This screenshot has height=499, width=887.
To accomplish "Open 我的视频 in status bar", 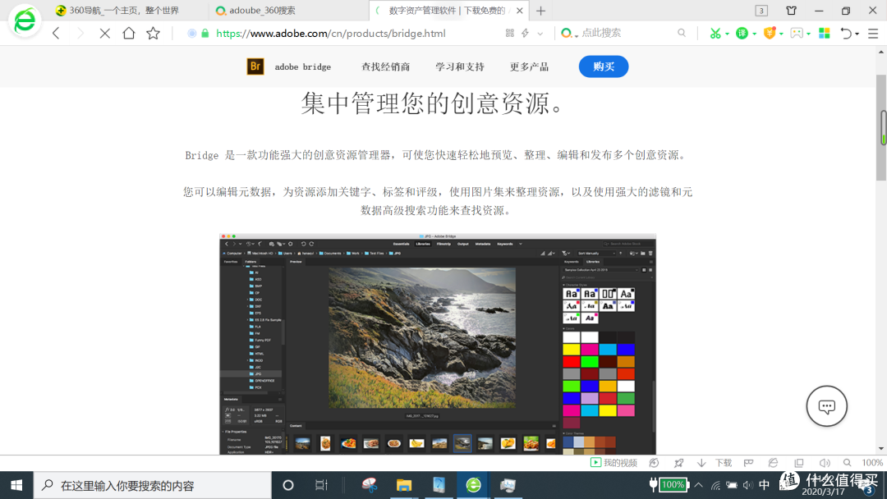I will (x=614, y=463).
